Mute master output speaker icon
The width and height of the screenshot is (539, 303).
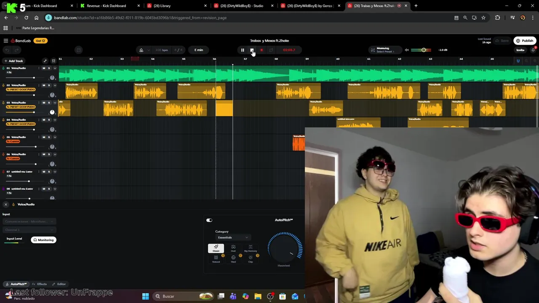(x=407, y=50)
